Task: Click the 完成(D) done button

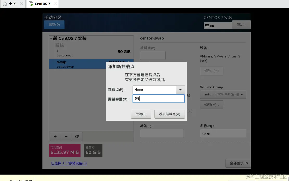Action: coord(54,25)
